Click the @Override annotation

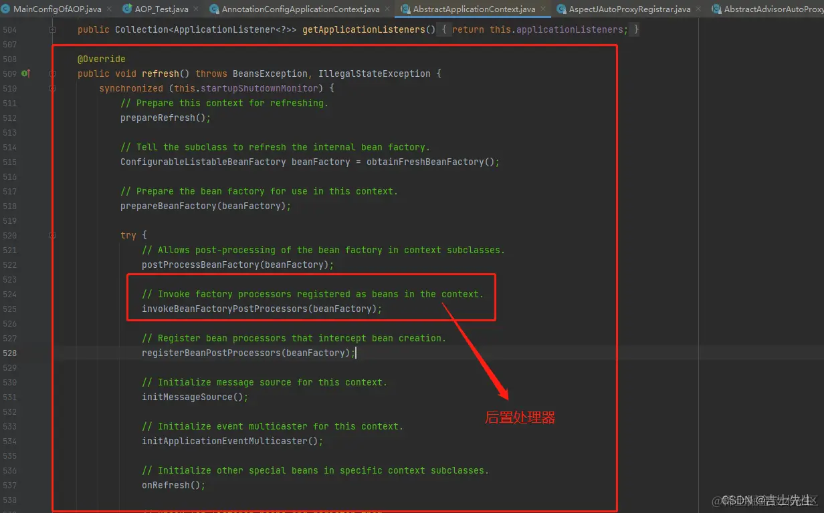point(102,59)
